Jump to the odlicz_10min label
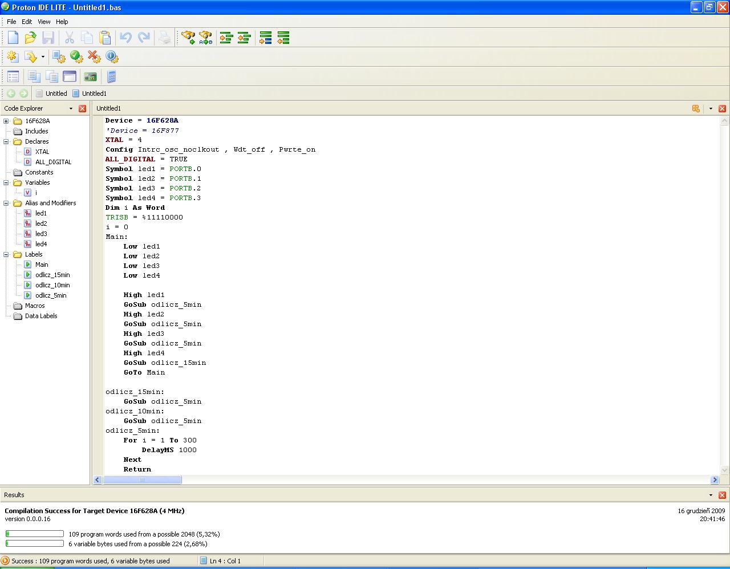 pos(52,285)
